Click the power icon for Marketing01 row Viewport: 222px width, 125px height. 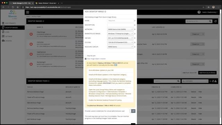(x=31, y=64)
